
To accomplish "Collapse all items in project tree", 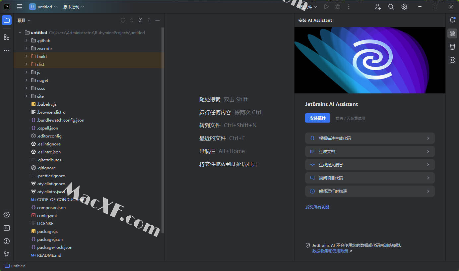I will 140,20.
